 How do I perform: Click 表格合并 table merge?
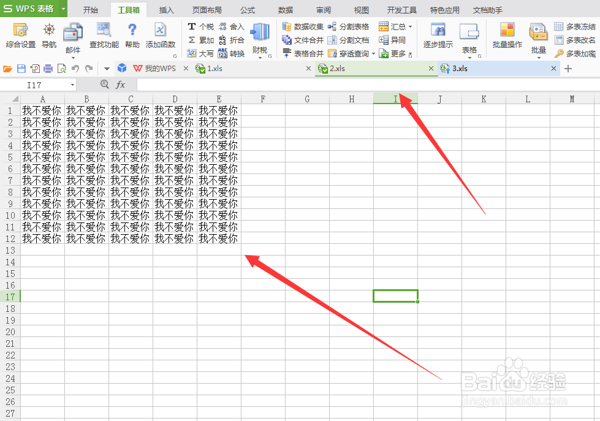click(x=303, y=53)
